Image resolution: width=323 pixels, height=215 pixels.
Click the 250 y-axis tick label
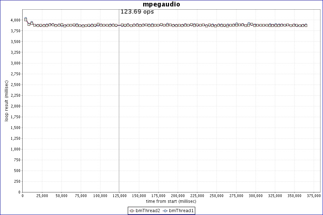pos(18,181)
